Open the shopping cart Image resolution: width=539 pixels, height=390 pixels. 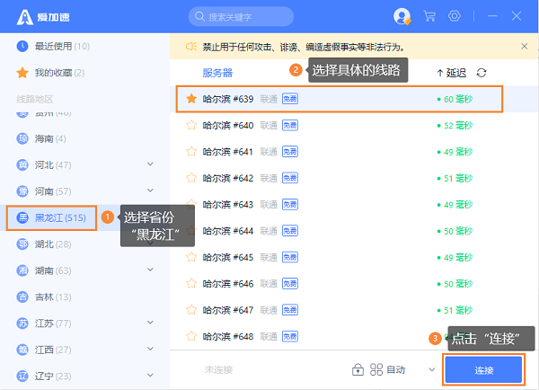[x=429, y=16]
